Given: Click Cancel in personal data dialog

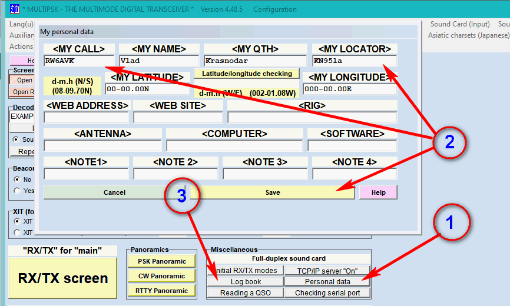Looking at the screenshot, I should 114,192.
